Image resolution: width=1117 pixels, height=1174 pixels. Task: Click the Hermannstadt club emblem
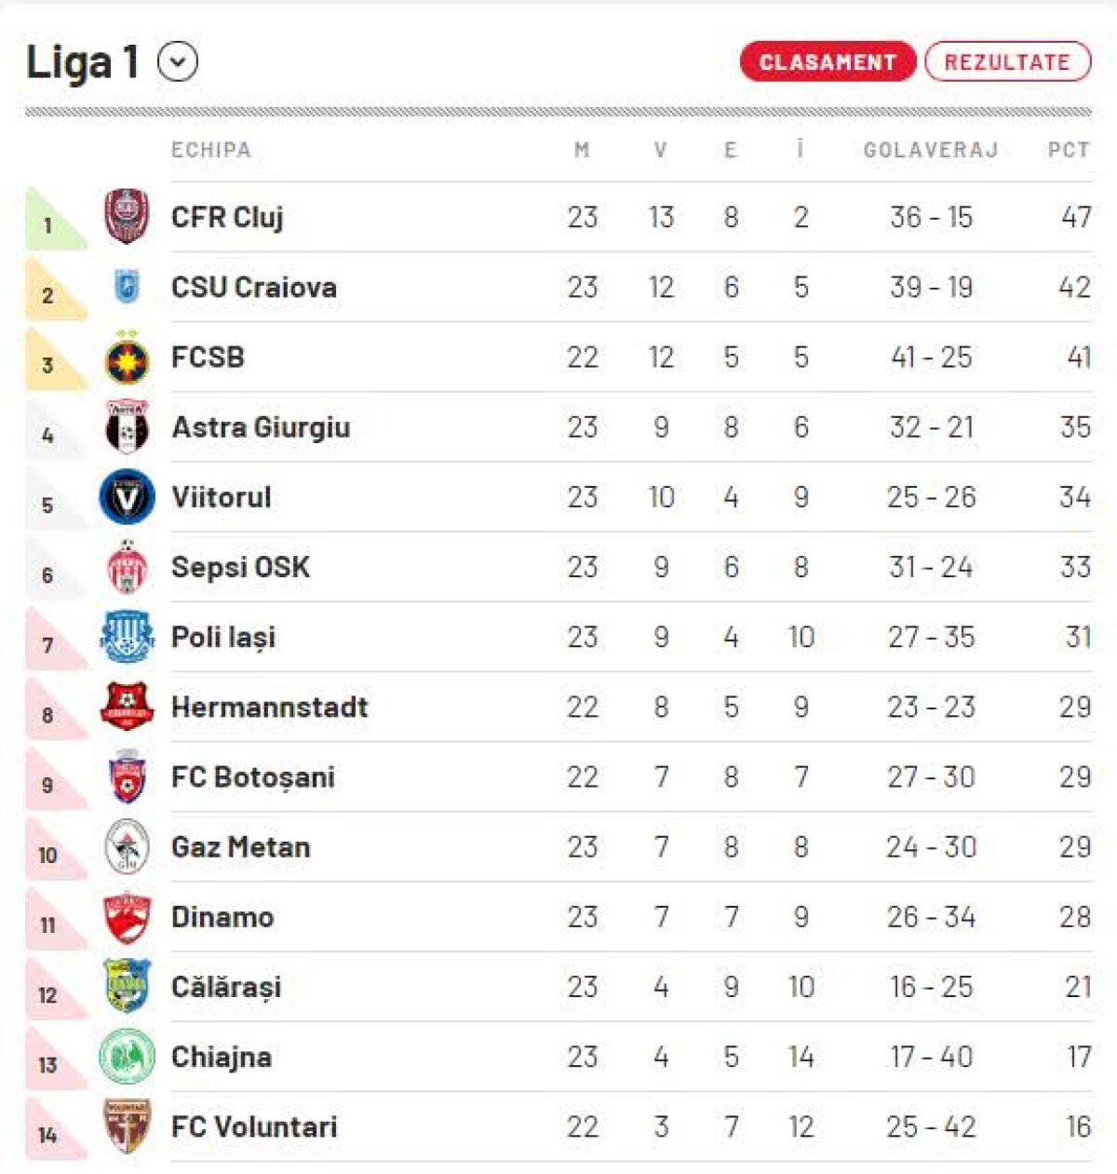[127, 707]
